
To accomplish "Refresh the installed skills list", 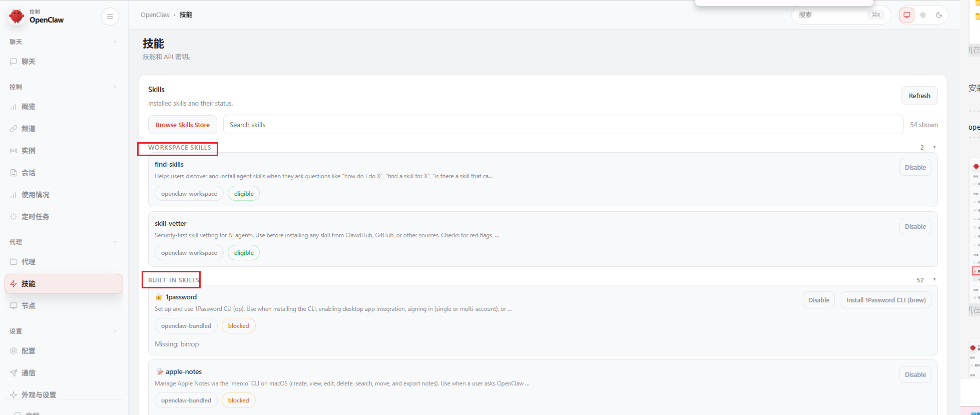I will click(x=919, y=96).
